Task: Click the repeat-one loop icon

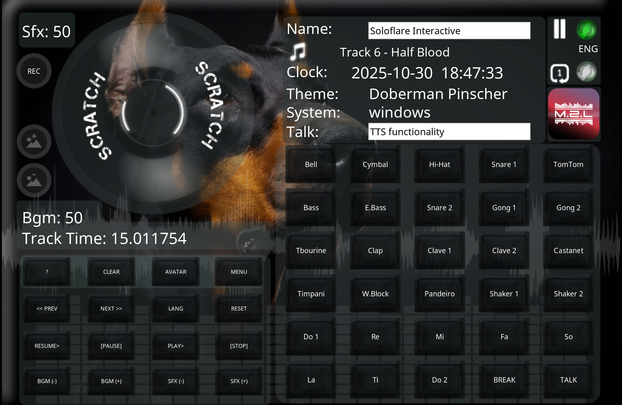Action: click(x=559, y=73)
